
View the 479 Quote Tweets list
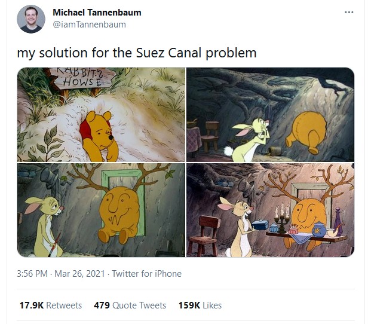[130, 305]
